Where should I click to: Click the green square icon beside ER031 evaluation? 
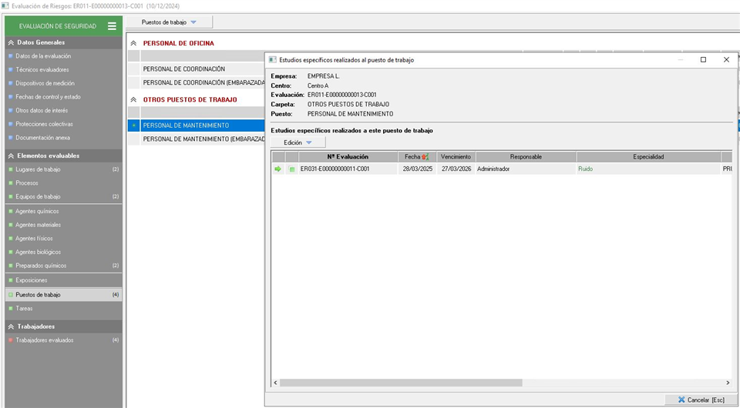click(291, 169)
